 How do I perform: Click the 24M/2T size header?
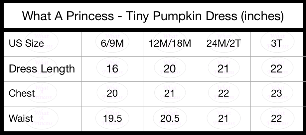(x=223, y=43)
